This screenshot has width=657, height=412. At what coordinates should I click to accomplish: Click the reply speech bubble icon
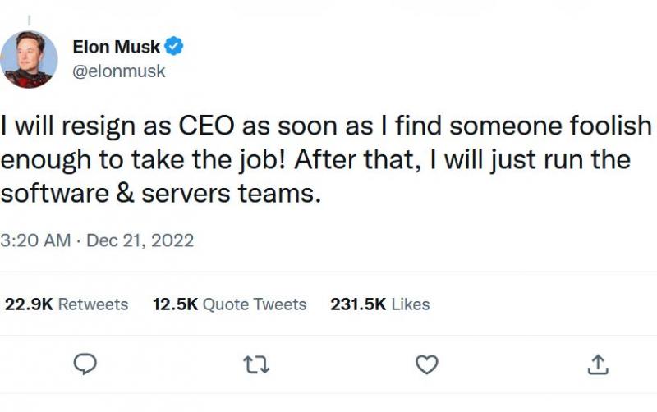click(85, 364)
